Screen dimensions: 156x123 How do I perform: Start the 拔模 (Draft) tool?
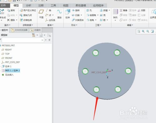click(x=104, y=10)
